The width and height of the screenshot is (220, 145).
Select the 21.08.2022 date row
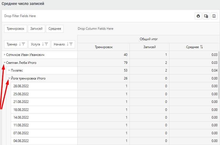(x=44, y=102)
